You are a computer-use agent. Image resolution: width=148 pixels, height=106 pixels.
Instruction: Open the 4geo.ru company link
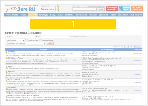point(11,67)
